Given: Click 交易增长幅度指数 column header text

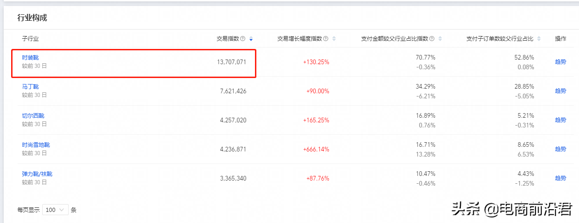Looking at the screenshot, I should 299,39.
